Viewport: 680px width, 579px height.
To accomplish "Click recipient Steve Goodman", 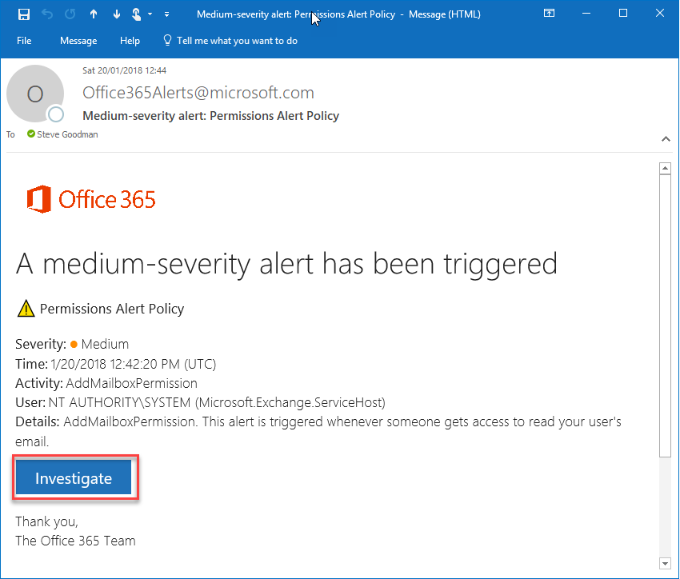I will [x=67, y=134].
